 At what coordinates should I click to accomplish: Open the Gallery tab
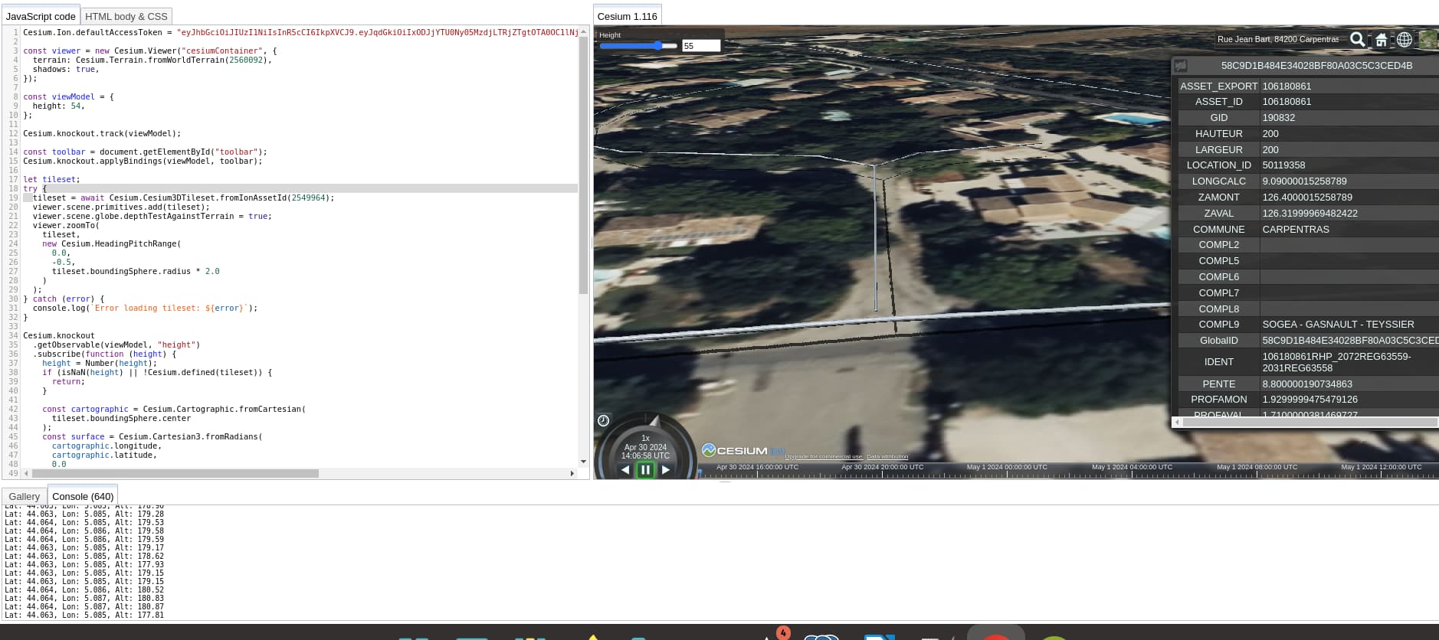(x=25, y=496)
